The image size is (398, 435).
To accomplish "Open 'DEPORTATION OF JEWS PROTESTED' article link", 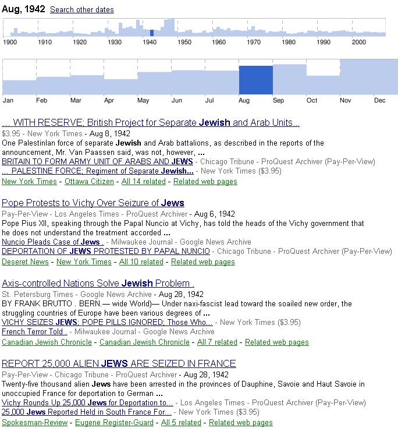I will click(106, 252).
